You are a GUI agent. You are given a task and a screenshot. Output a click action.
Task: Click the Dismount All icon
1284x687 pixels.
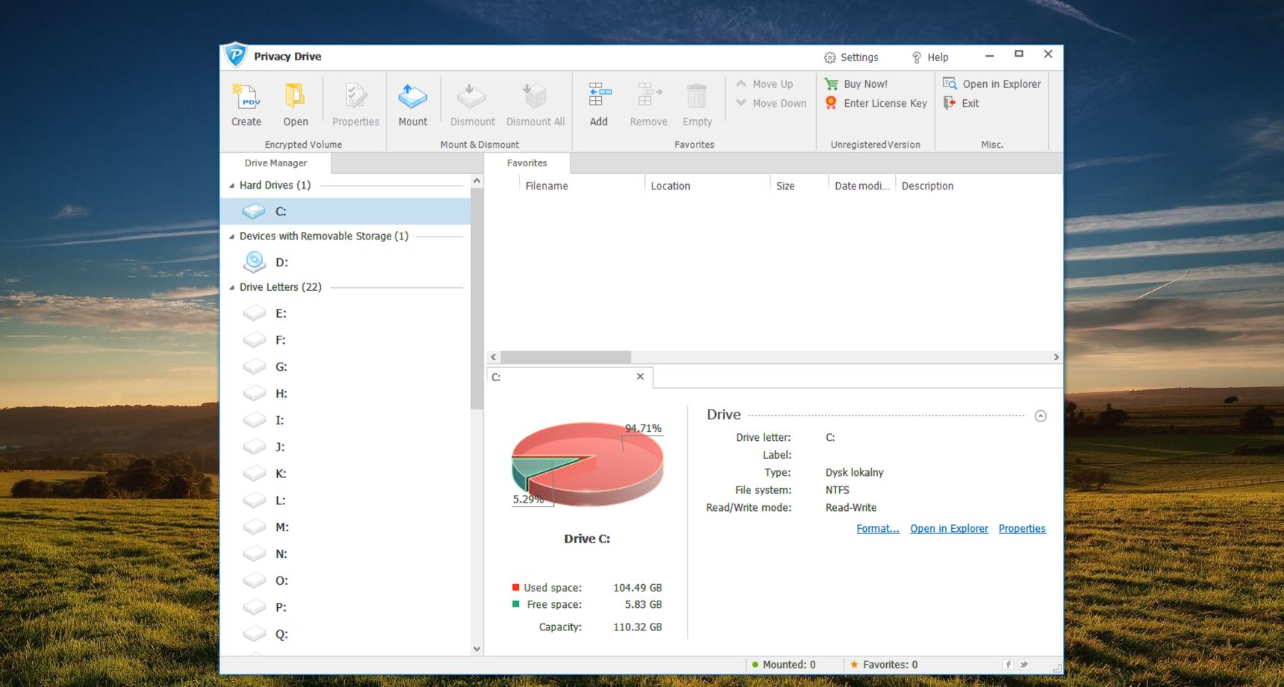pyautogui.click(x=535, y=105)
